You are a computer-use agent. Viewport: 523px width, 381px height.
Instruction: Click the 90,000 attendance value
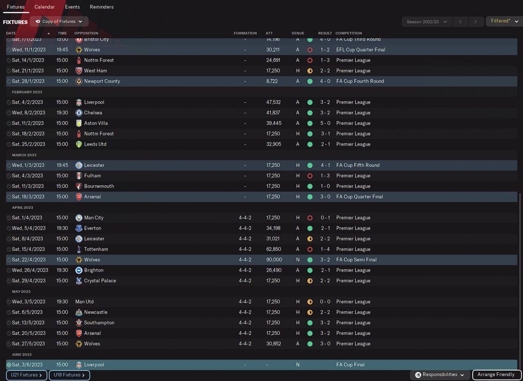(x=274, y=260)
